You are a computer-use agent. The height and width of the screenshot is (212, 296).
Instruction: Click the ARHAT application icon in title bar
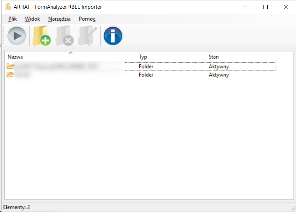click(x=8, y=7)
